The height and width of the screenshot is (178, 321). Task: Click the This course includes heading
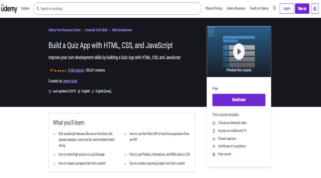point(226,115)
